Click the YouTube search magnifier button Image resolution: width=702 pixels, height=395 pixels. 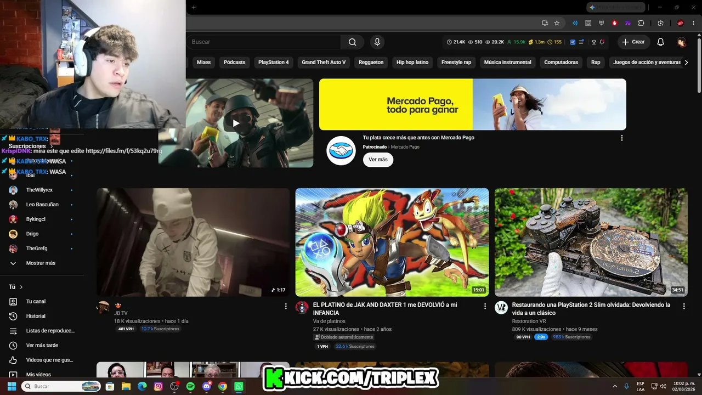352,42
